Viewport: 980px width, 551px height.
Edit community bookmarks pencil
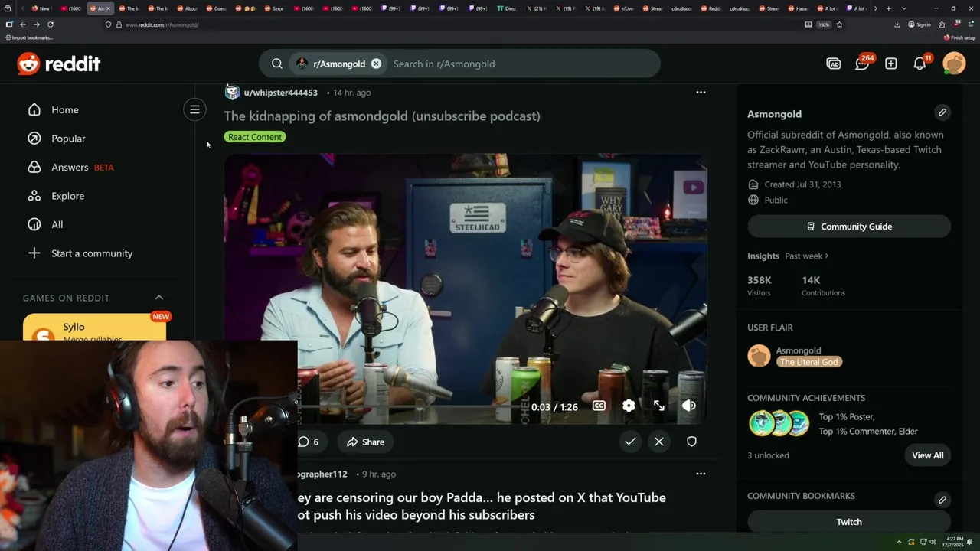click(942, 500)
